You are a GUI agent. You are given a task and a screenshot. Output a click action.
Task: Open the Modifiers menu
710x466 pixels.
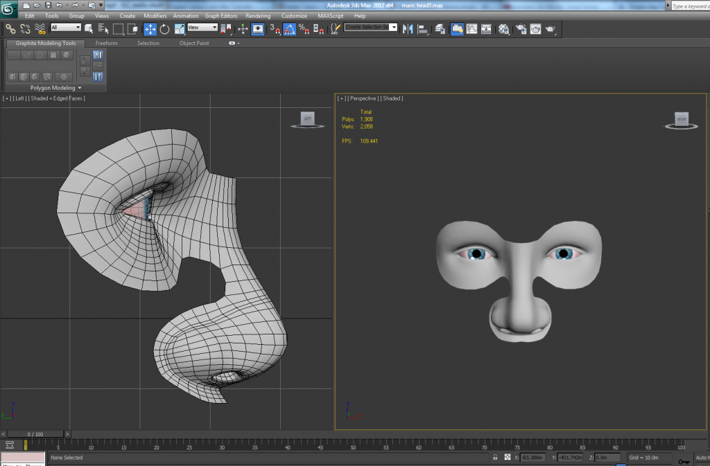coord(155,15)
